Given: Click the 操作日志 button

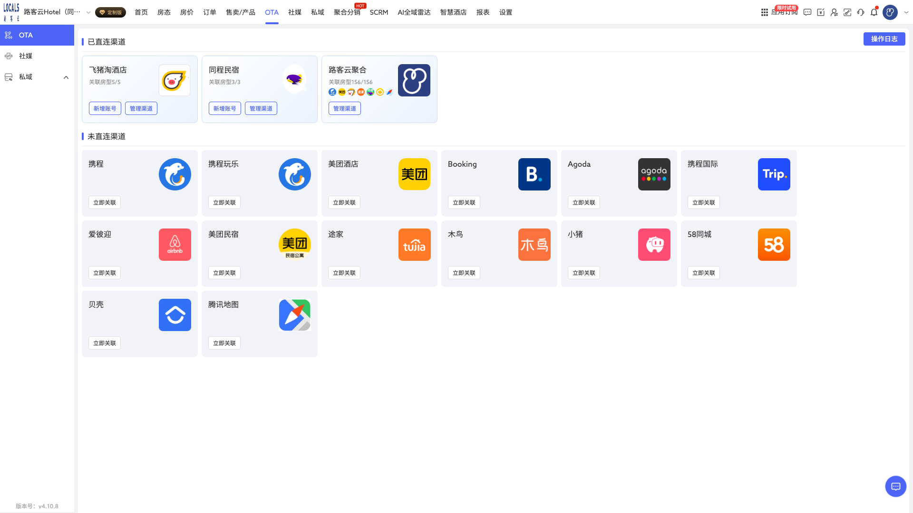Looking at the screenshot, I should [884, 39].
